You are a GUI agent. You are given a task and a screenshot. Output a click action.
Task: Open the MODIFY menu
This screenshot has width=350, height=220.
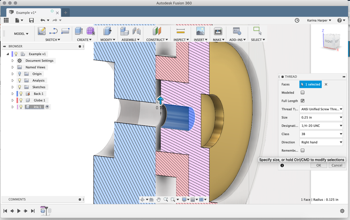click(108, 40)
